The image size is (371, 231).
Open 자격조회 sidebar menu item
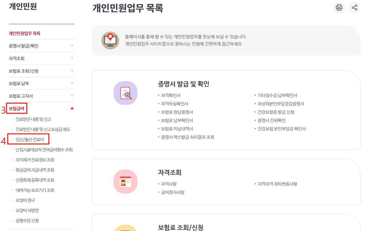tap(17, 58)
